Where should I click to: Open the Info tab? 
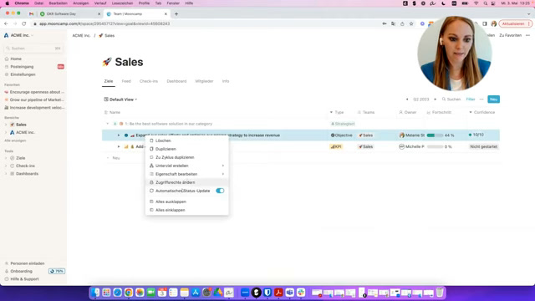tap(226, 81)
